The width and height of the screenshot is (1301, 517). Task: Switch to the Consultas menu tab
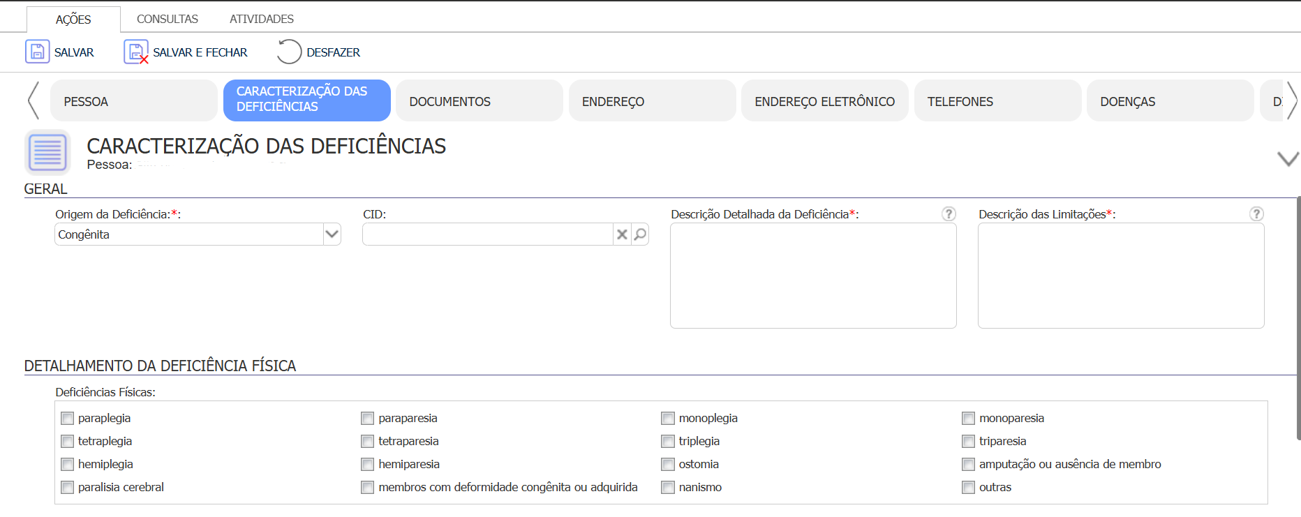pos(168,19)
